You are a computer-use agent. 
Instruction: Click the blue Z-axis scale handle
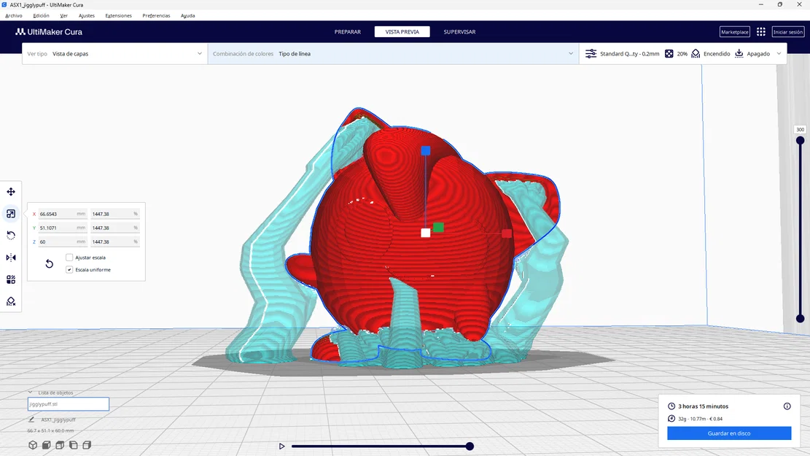pos(426,150)
